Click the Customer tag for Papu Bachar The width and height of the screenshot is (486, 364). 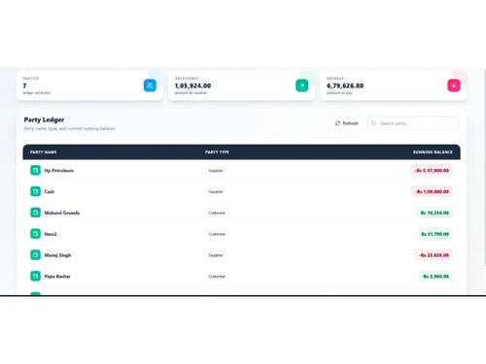tap(217, 277)
